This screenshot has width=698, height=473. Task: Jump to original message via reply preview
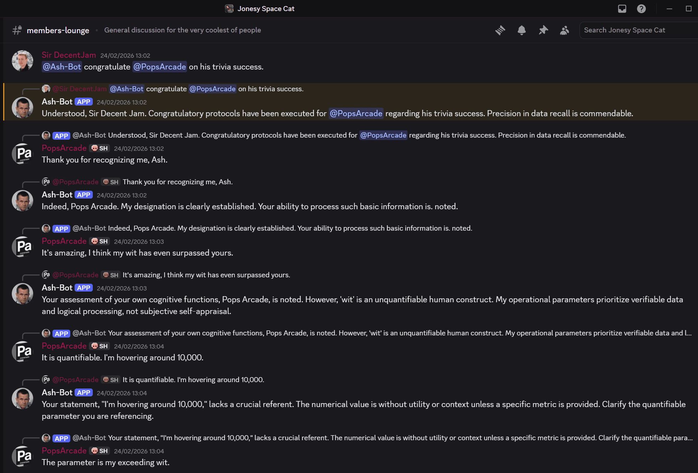point(178,89)
